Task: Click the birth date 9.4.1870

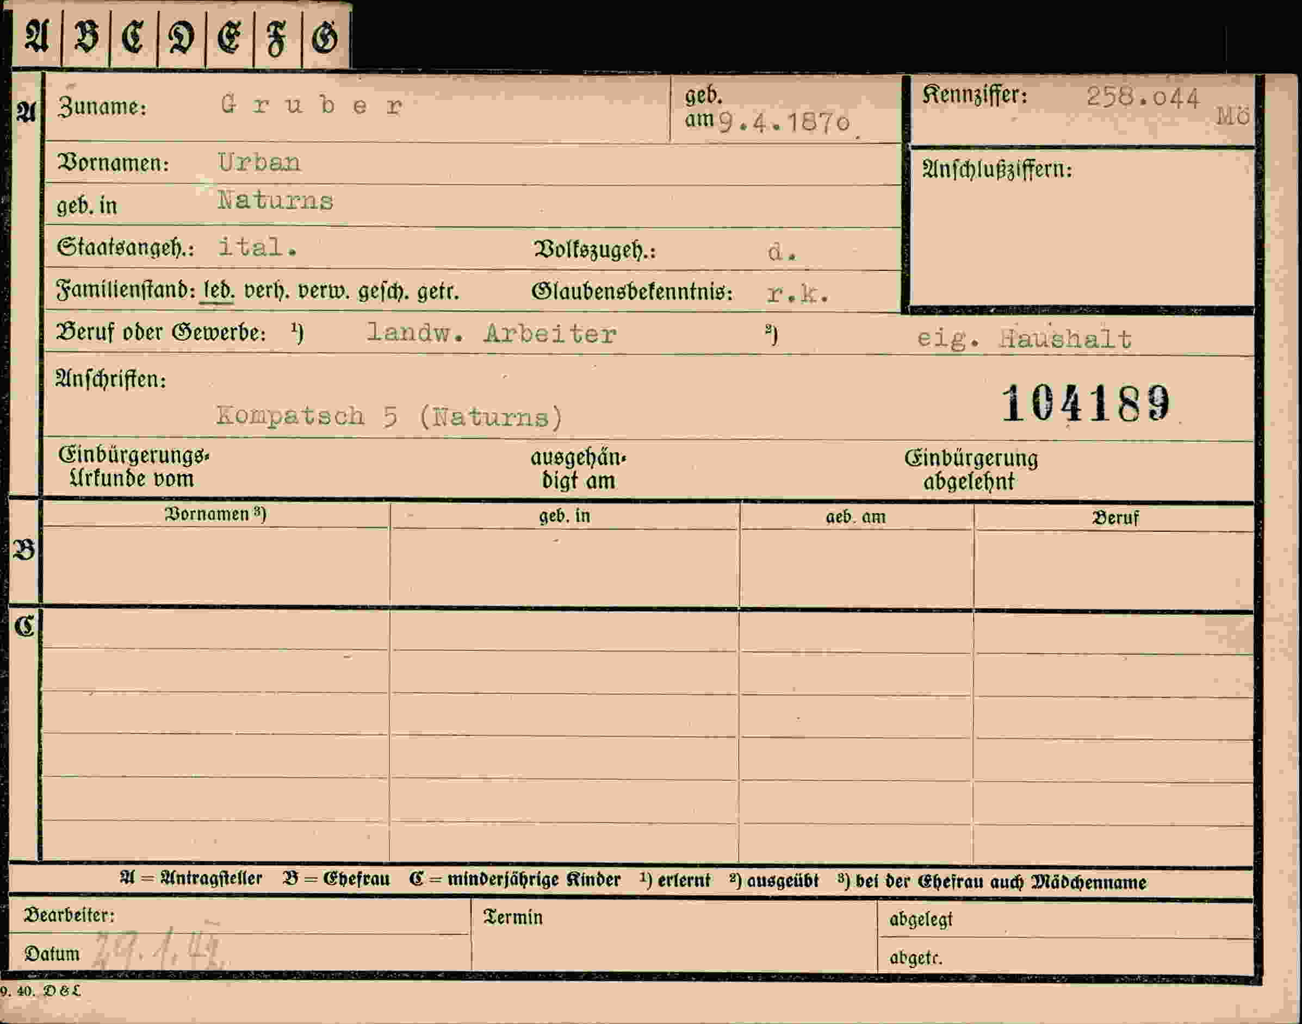Action: click(x=784, y=123)
